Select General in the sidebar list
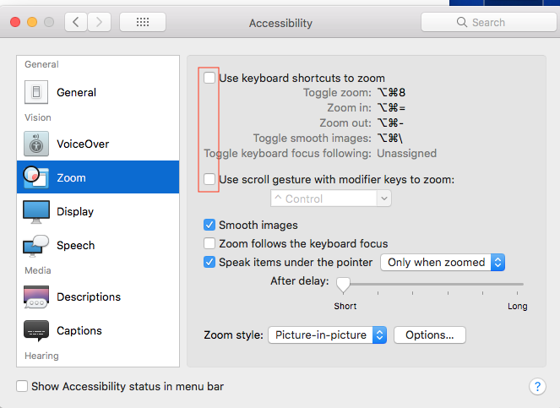This screenshot has width=560, height=408. point(98,92)
